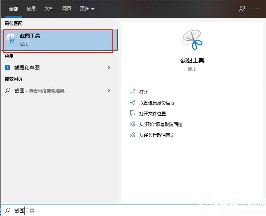Expand the 截图和草图 chevron arrow
266x216 pixels.
point(109,67)
